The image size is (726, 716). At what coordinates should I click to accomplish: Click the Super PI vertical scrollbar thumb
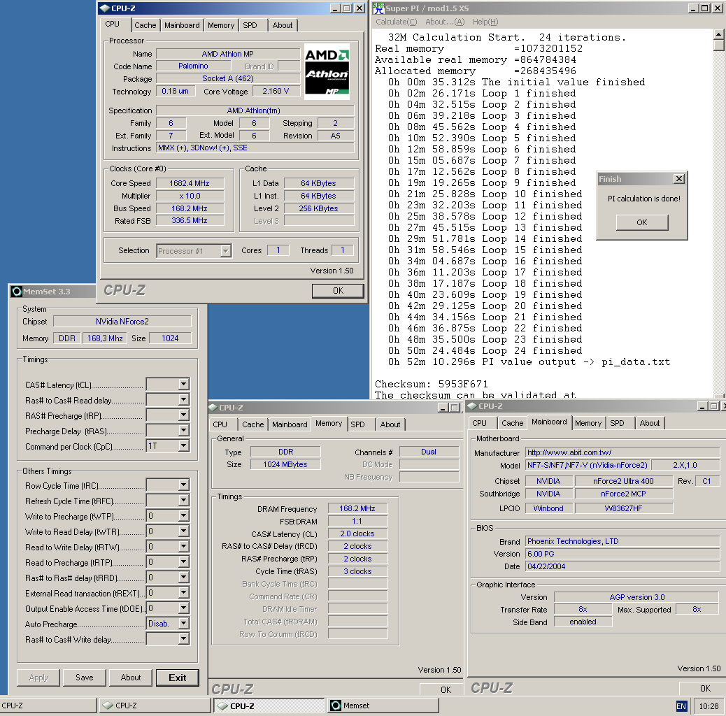click(x=718, y=45)
